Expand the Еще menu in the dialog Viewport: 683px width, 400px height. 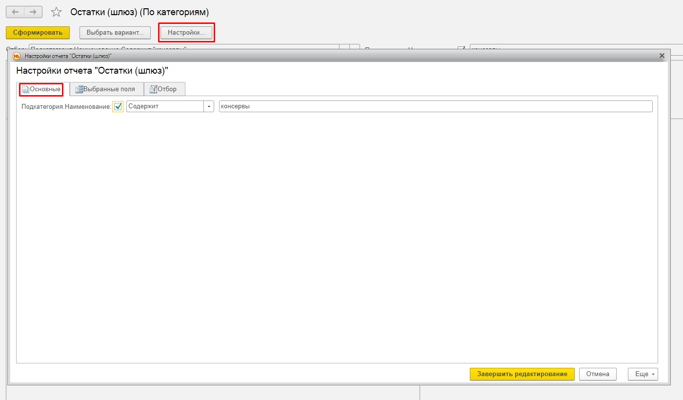643,374
